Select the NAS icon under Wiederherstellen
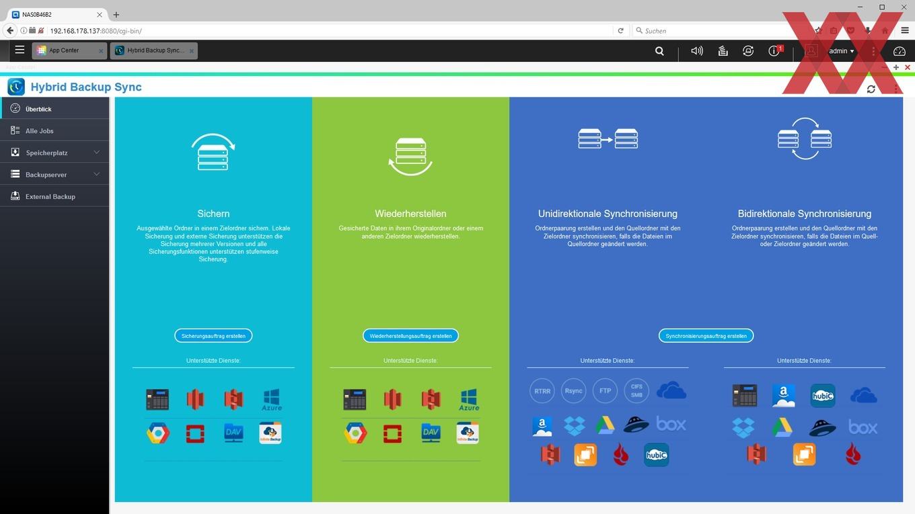 [355, 399]
